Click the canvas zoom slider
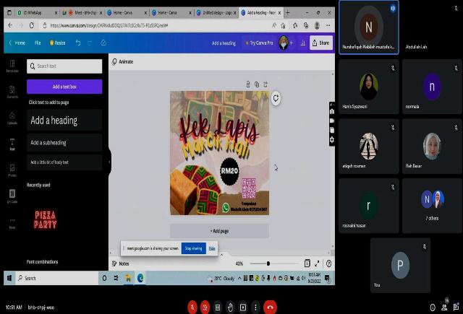The height and width of the screenshot is (314, 463). [x=269, y=263]
